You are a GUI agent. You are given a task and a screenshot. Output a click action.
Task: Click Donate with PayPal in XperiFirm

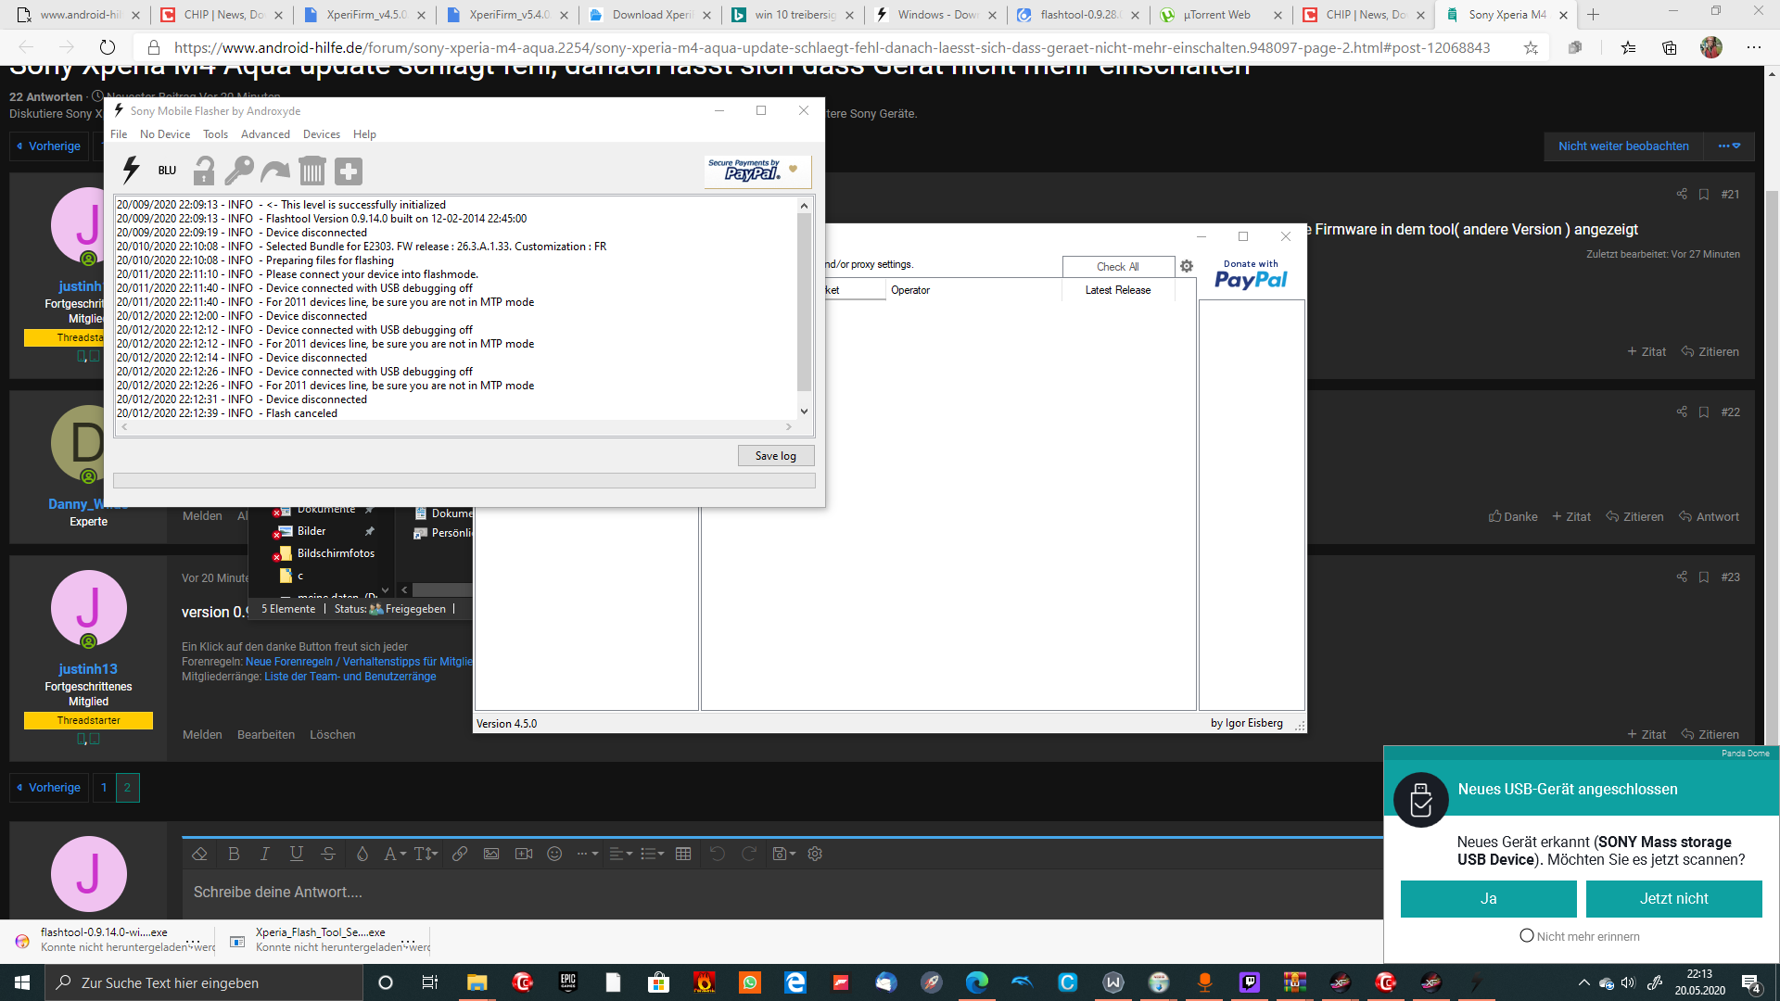click(x=1251, y=274)
